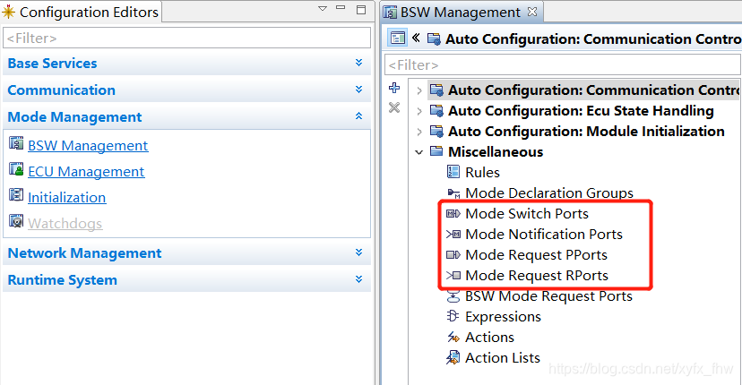Click the Mode Request RPorts icon
Screen dimensions: 742x385
(453, 275)
